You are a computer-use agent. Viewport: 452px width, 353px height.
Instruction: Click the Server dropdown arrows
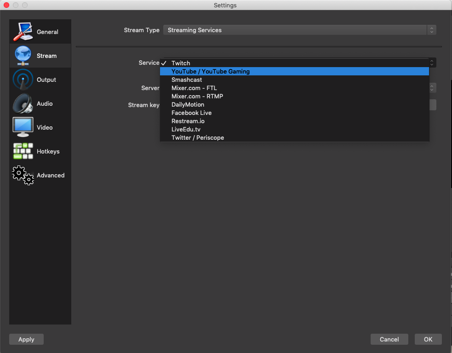point(432,88)
